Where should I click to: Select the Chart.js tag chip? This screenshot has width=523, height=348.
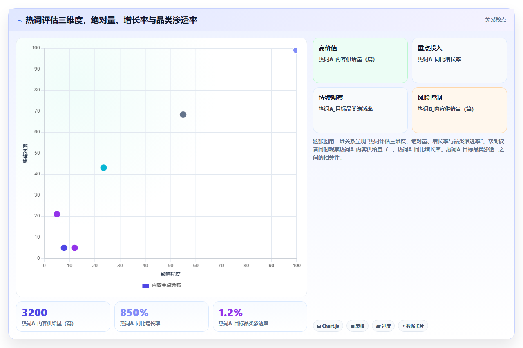[x=328, y=326]
